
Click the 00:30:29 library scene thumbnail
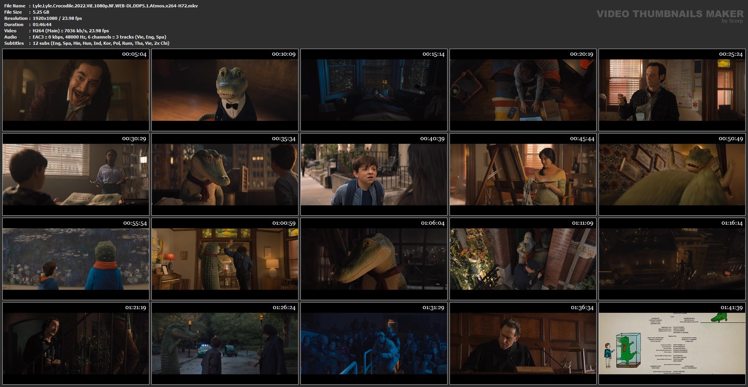pos(76,174)
